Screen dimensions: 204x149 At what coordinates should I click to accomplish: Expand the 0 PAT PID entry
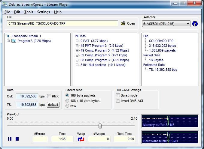pos(77,41)
